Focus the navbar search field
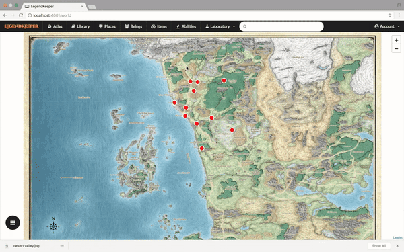Viewport: 404px width, 252px height. [x=281, y=26]
